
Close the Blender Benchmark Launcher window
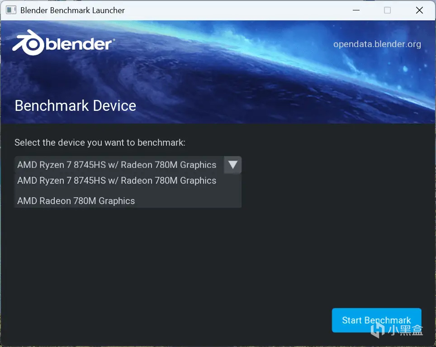(x=419, y=10)
